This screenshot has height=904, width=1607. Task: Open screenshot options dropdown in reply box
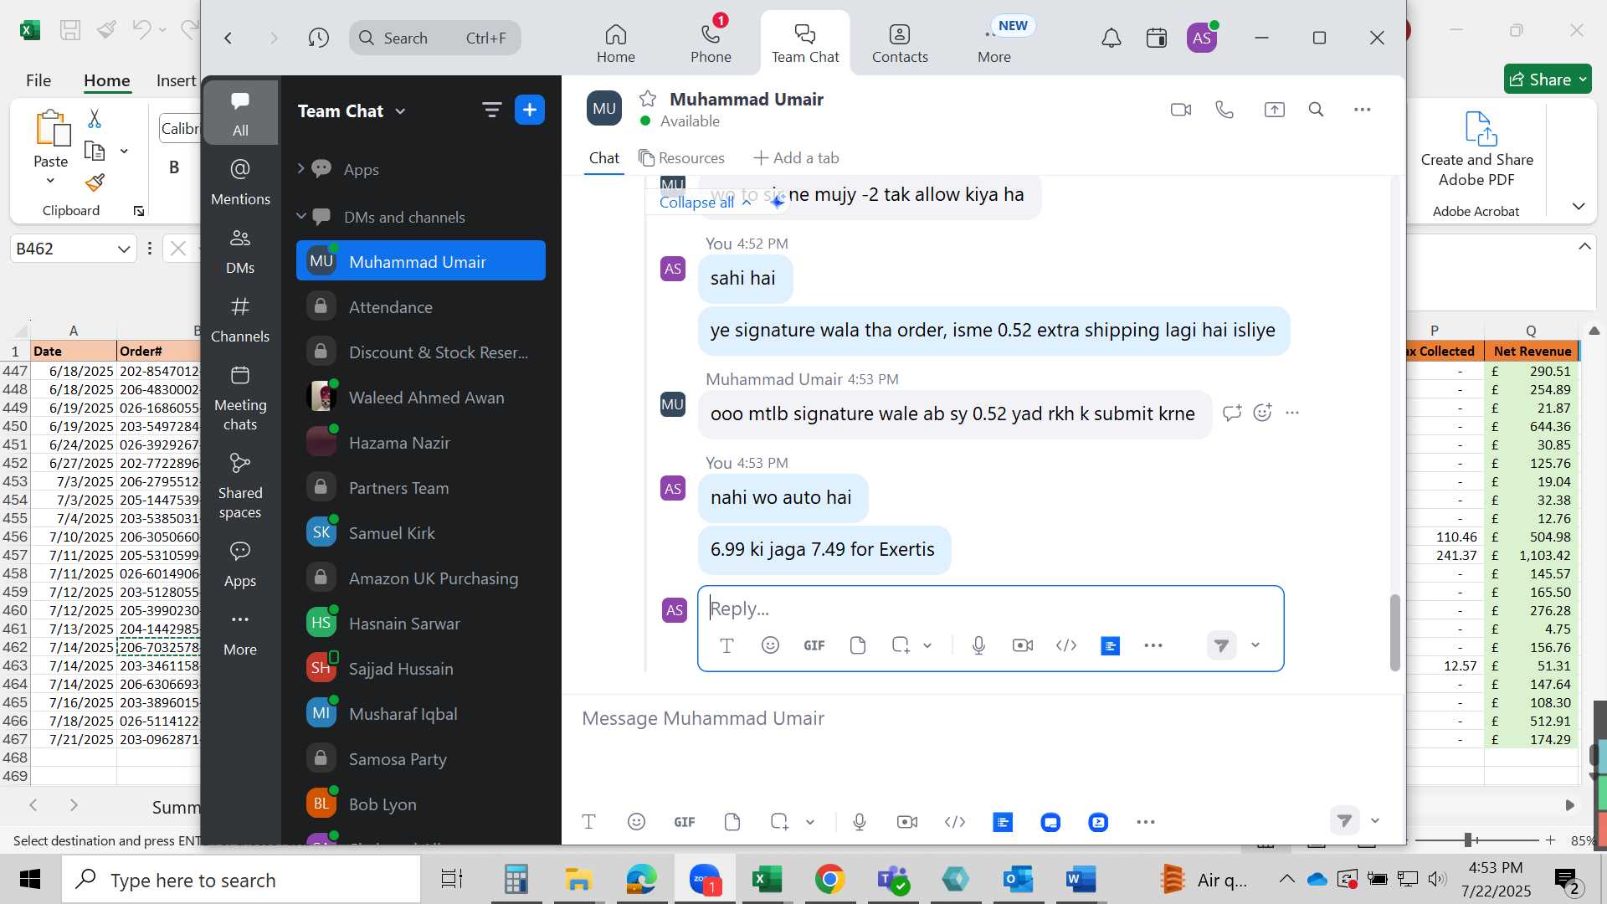click(927, 645)
